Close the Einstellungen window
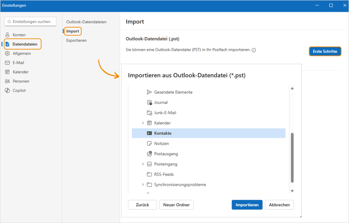This screenshot has height=223, width=349. (345, 5)
